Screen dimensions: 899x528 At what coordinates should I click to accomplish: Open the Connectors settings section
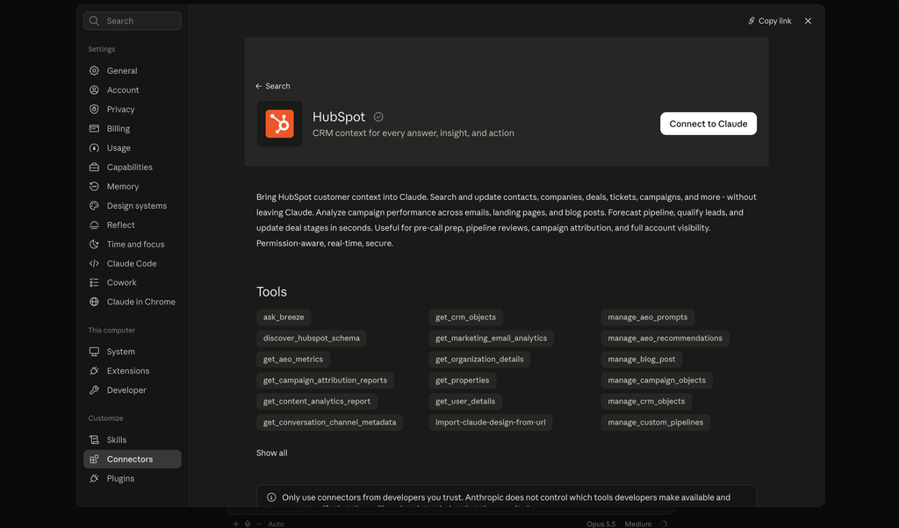coord(133,460)
